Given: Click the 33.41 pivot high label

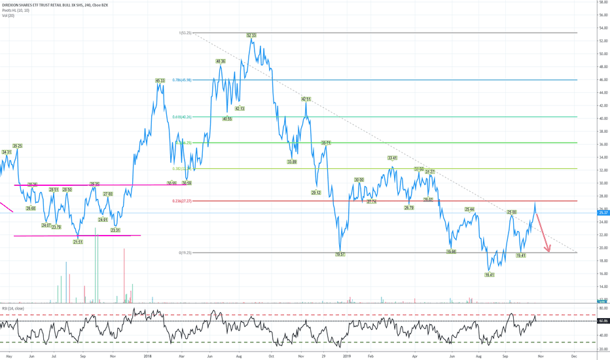Looking at the screenshot, I should click(x=392, y=158).
